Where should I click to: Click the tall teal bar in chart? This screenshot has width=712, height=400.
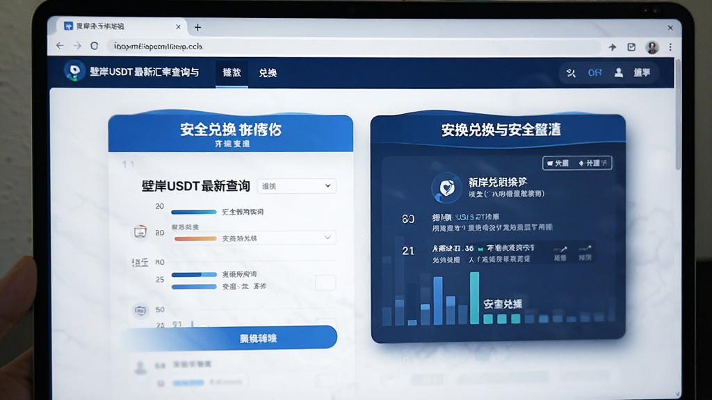pyautogui.click(x=474, y=298)
